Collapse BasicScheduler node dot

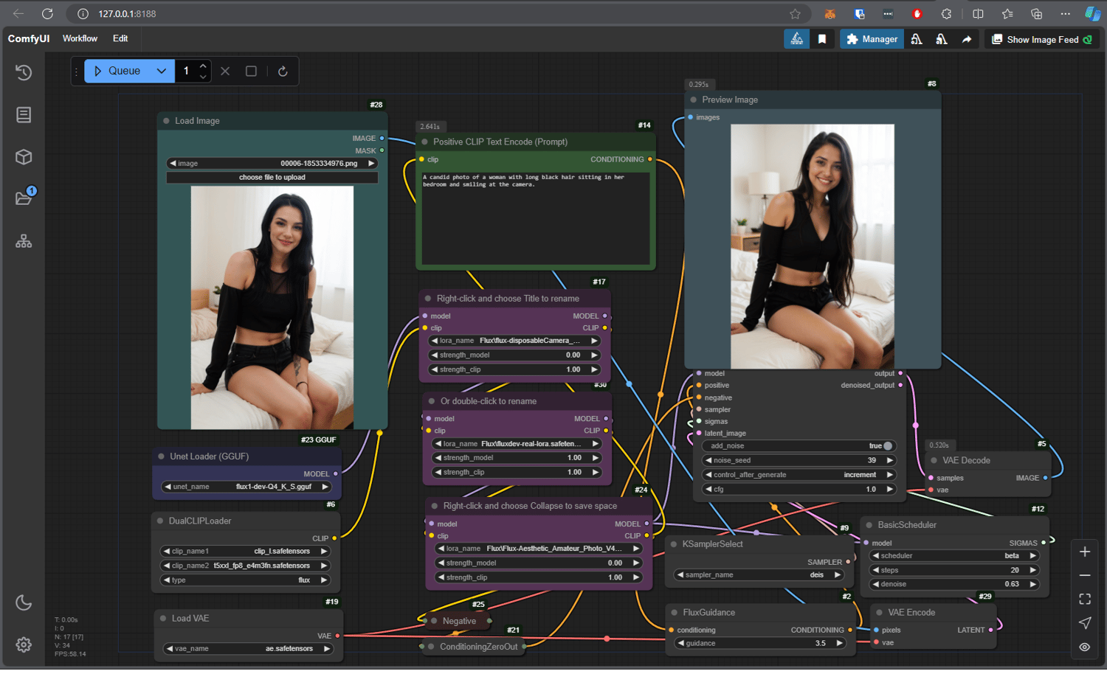tap(869, 525)
